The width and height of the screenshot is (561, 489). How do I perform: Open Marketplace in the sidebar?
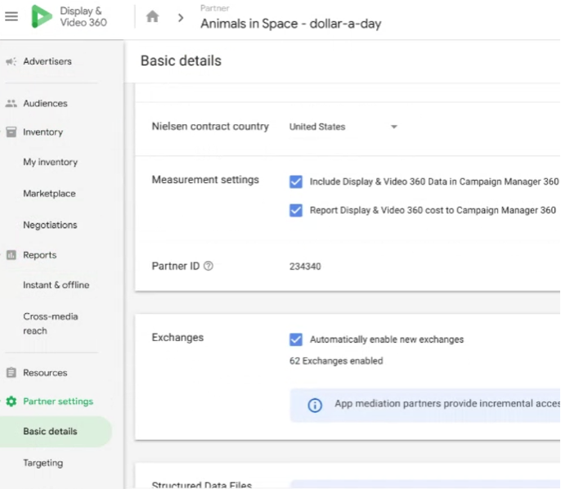pos(49,194)
